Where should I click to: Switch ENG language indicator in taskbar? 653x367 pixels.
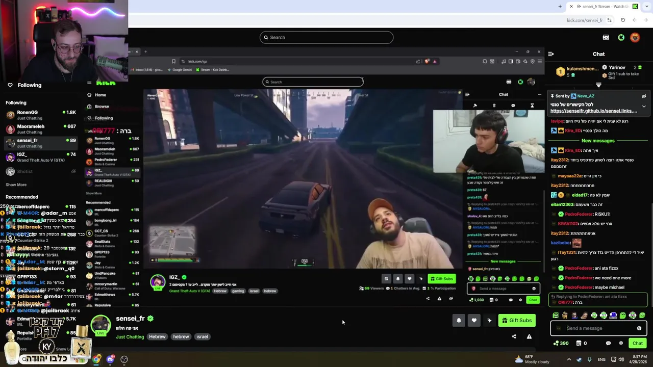click(601, 359)
